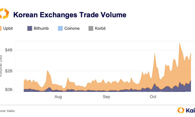195x117 pixels.
Task: Toggle the Korbit legend label
Action: [x=100, y=28]
